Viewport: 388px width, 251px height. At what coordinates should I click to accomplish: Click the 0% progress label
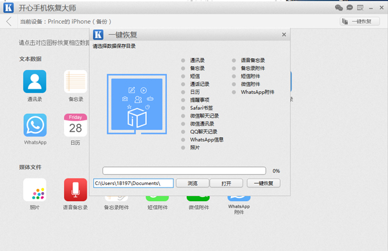click(276, 171)
